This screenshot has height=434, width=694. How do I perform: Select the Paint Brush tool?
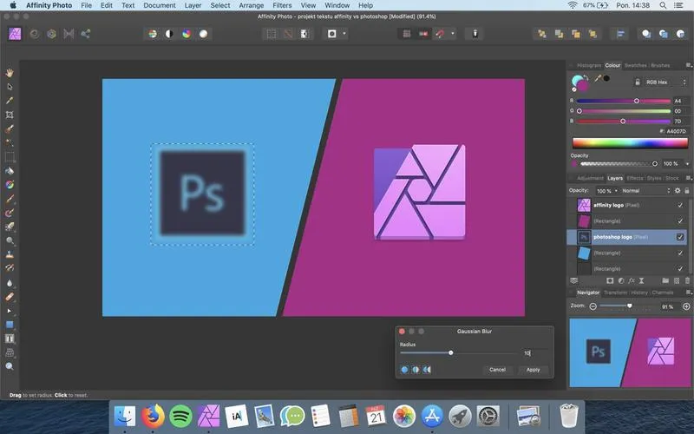point(10,199)
